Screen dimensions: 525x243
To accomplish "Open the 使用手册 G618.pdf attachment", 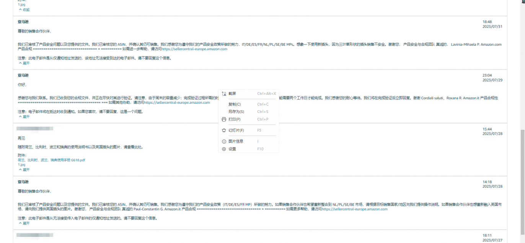I will pos(51,160).
